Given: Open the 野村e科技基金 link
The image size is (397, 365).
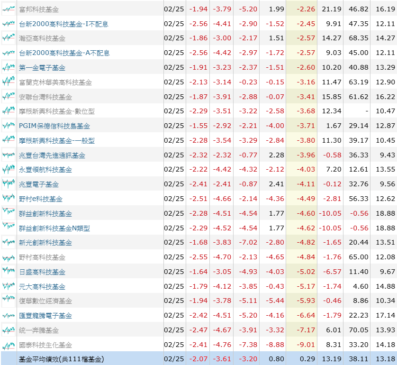Looking at the screenshot, I should 41,199.
